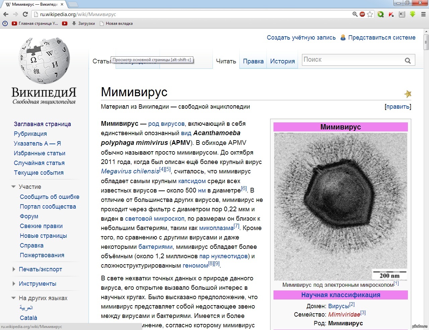
Task: Click the править edit link
Action: coord(398,107)
